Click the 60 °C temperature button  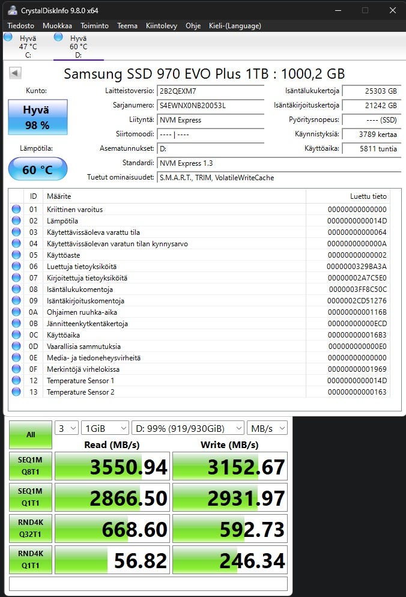38,169
